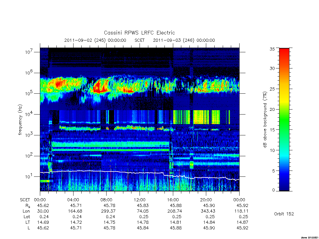
Task: Click the 12:00 SCET time tick label
Action: (140, 200)
